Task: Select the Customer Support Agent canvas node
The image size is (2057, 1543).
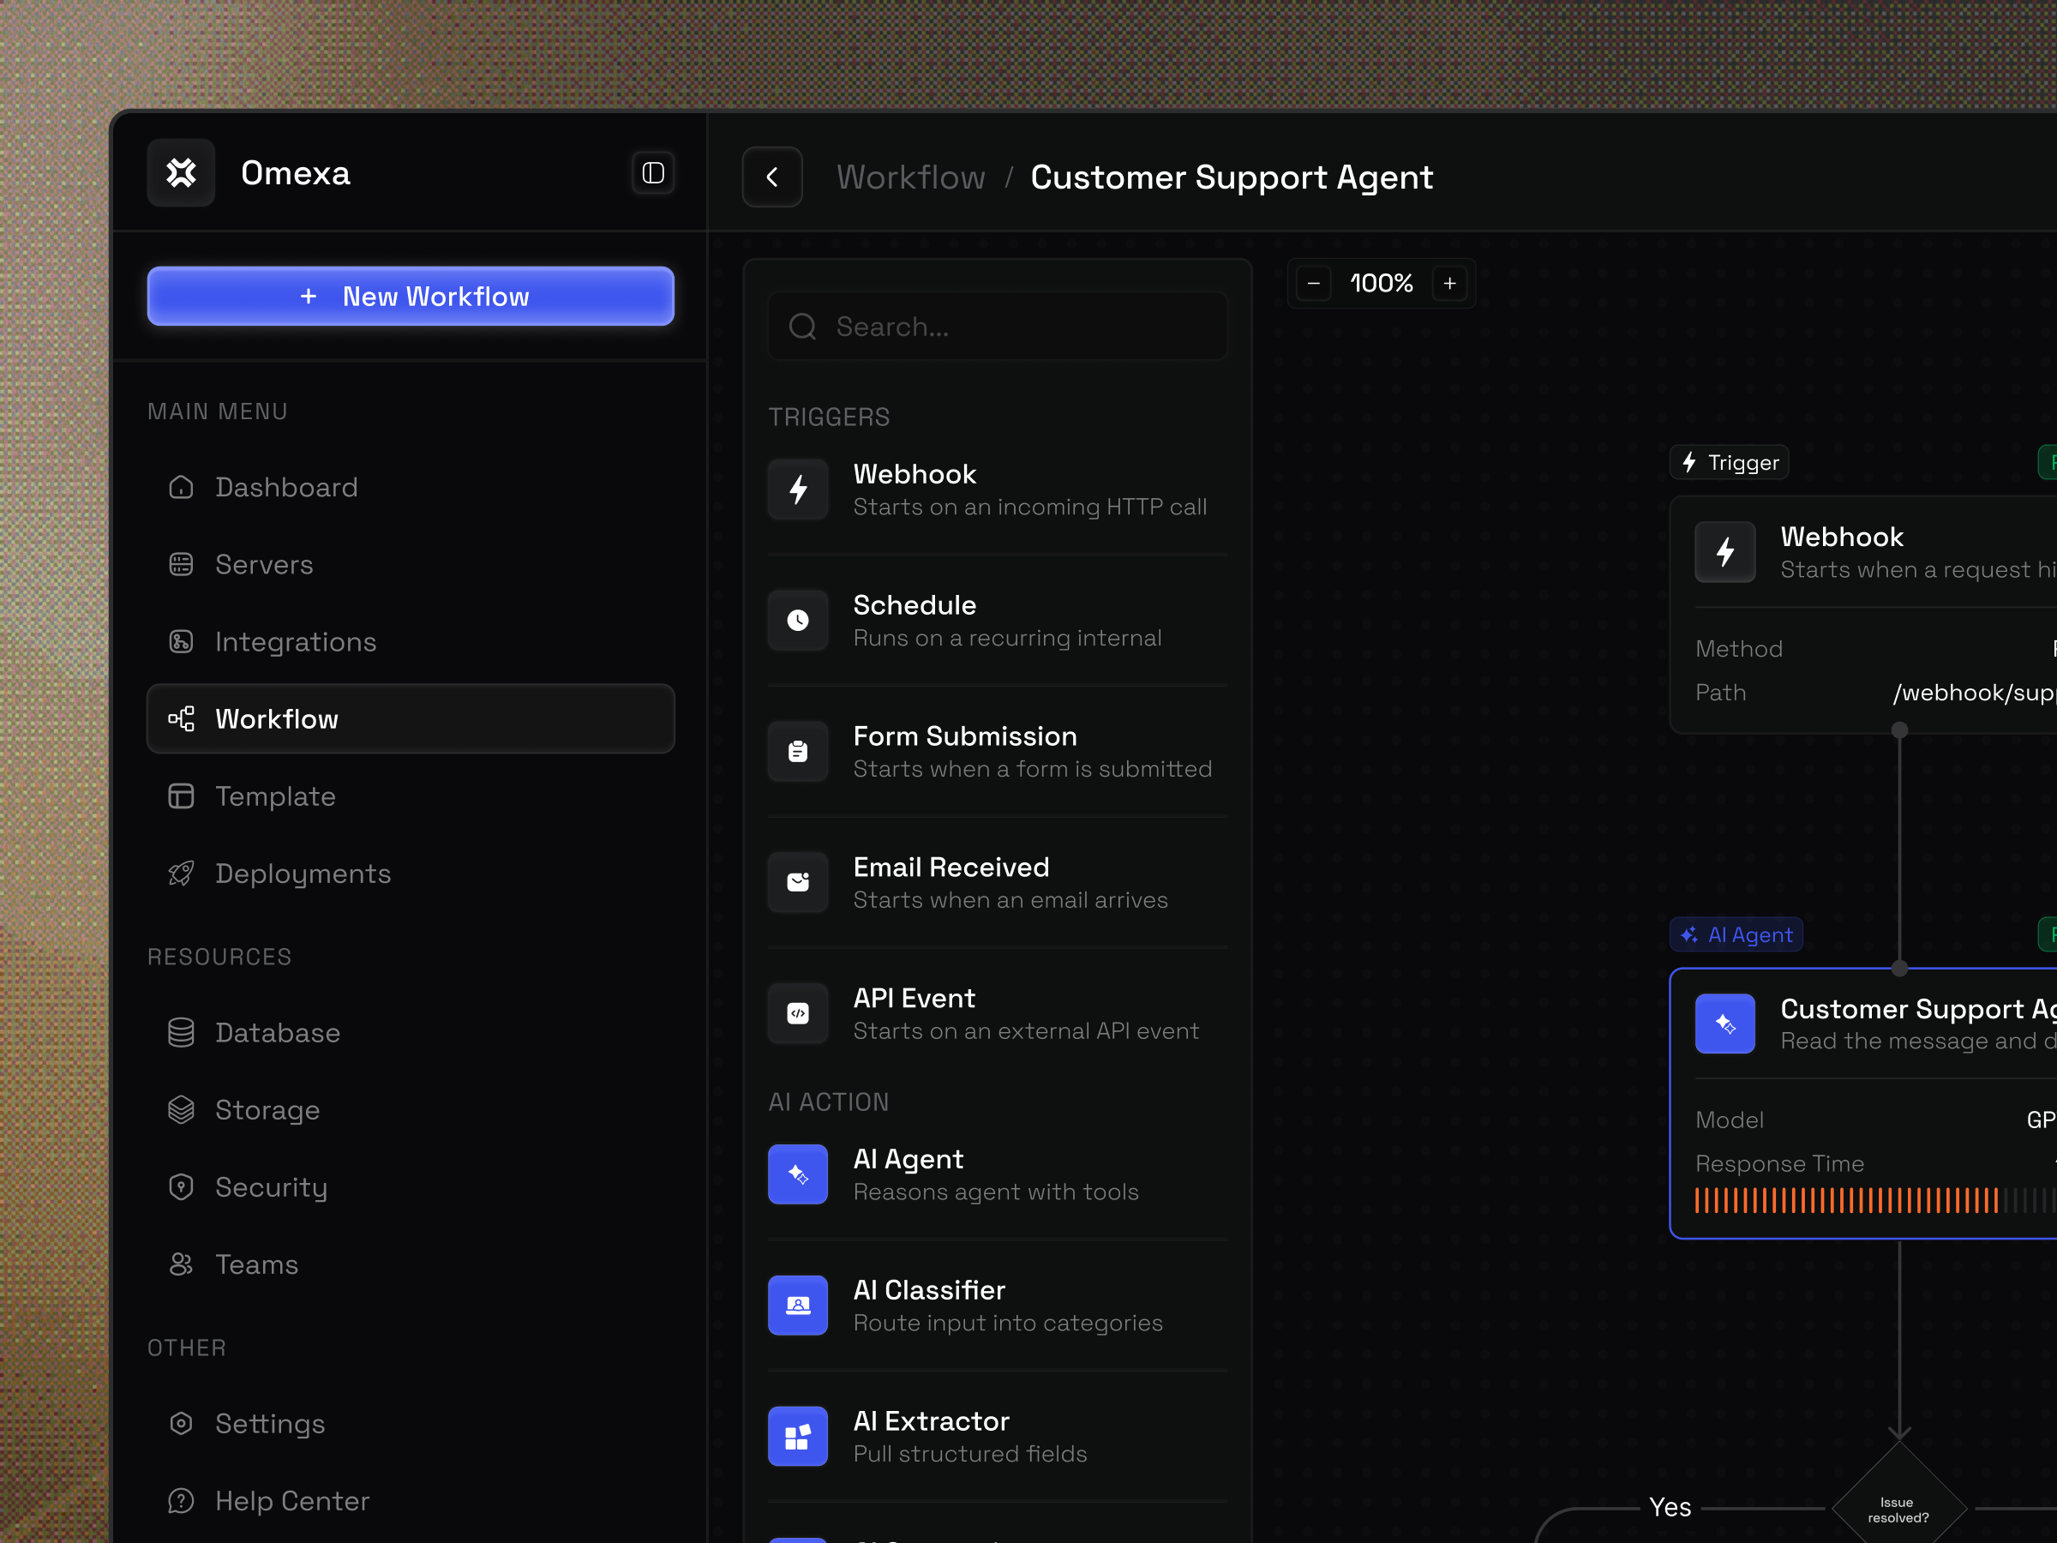Action: (1863, 1103)
